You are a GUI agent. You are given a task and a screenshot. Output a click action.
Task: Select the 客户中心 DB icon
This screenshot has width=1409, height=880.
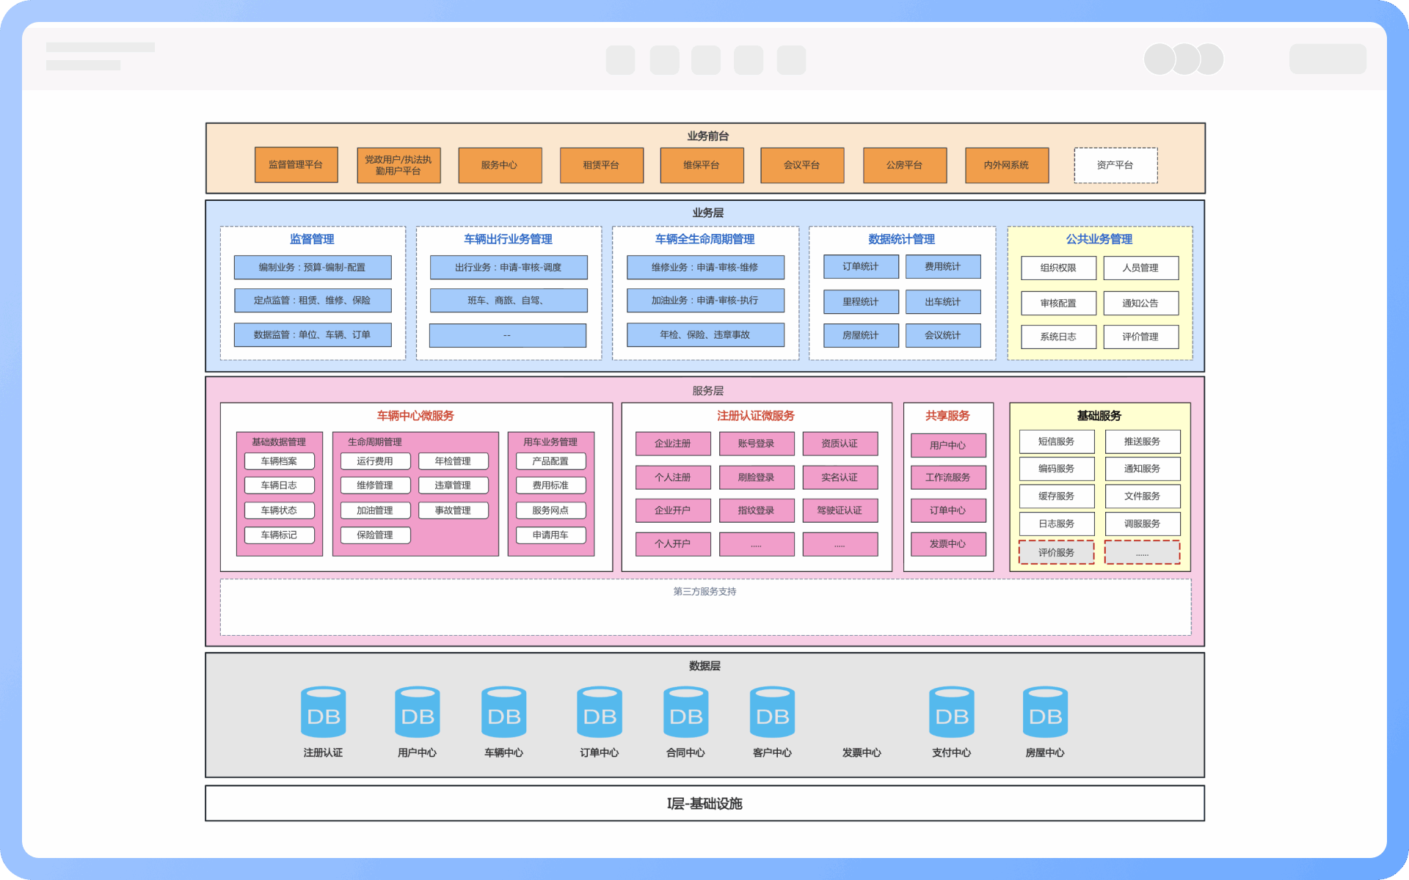pos(772,712)
